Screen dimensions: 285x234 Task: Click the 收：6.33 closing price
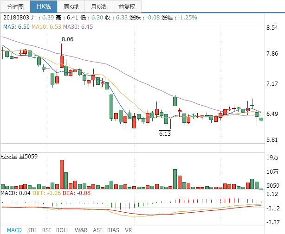(x=117, y=18)
